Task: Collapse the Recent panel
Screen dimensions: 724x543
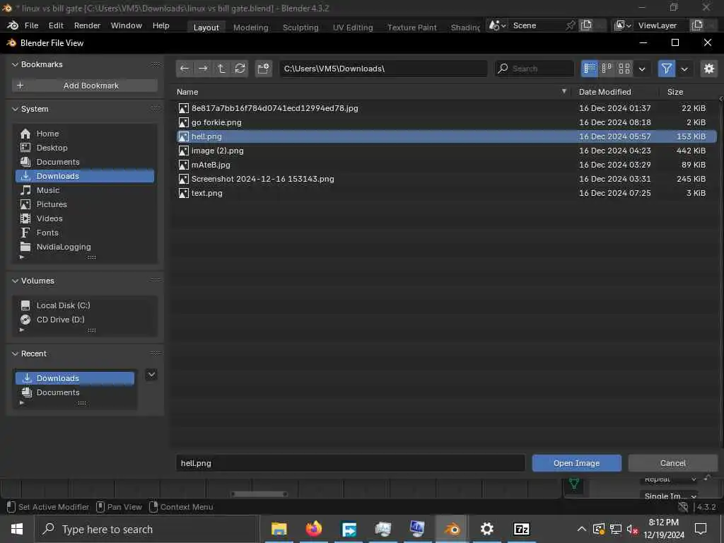Action: 15,354
